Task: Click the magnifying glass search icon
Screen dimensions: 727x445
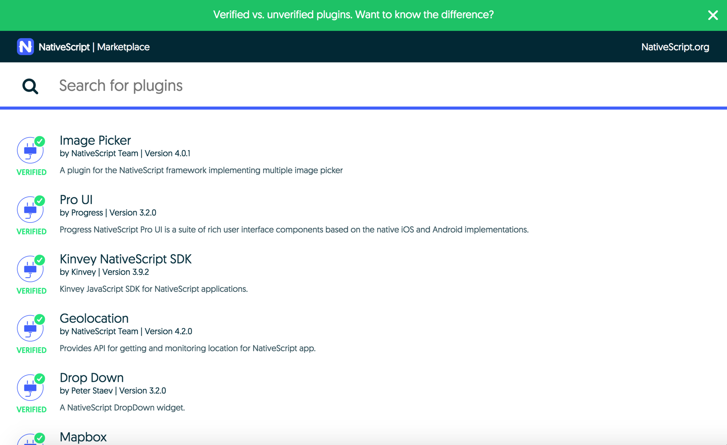Action: point(30,86)
